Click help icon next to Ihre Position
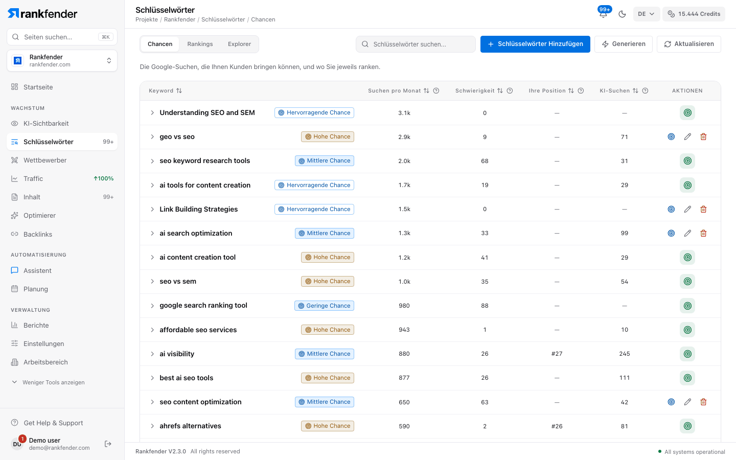 (581, 90)
